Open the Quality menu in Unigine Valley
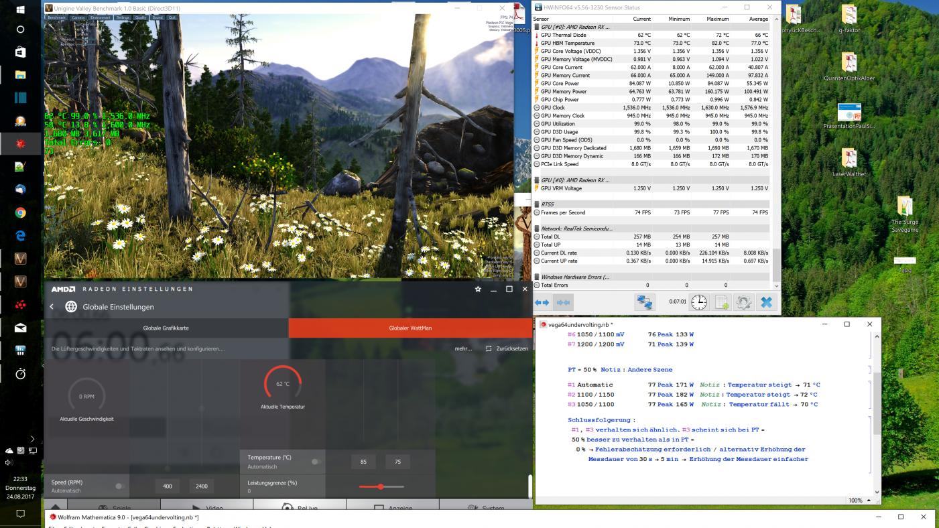This screenshot has width=939, height=528. pos(141,17)
